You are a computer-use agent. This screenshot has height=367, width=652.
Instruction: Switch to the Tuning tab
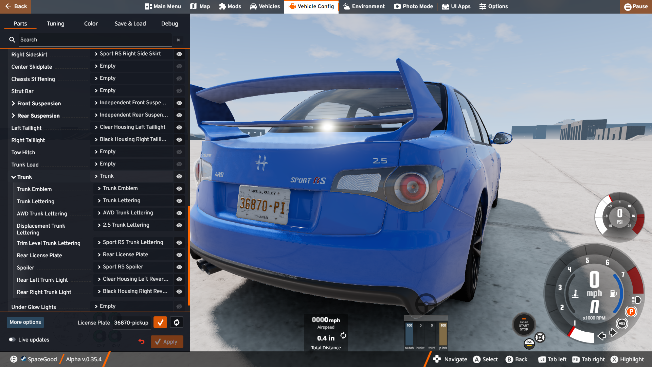coord(55,23)
